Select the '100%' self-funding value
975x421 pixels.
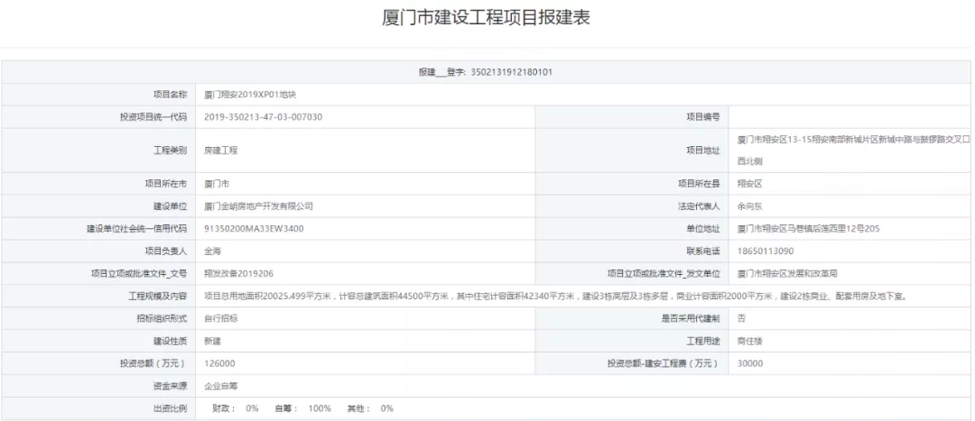(320, 408)
